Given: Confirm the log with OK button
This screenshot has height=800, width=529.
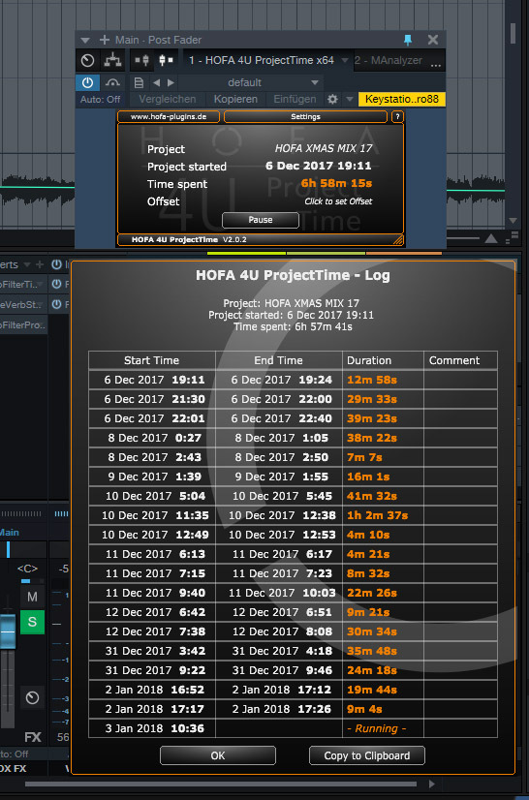Looking at the screenshot, I should (x=218, y=755).
